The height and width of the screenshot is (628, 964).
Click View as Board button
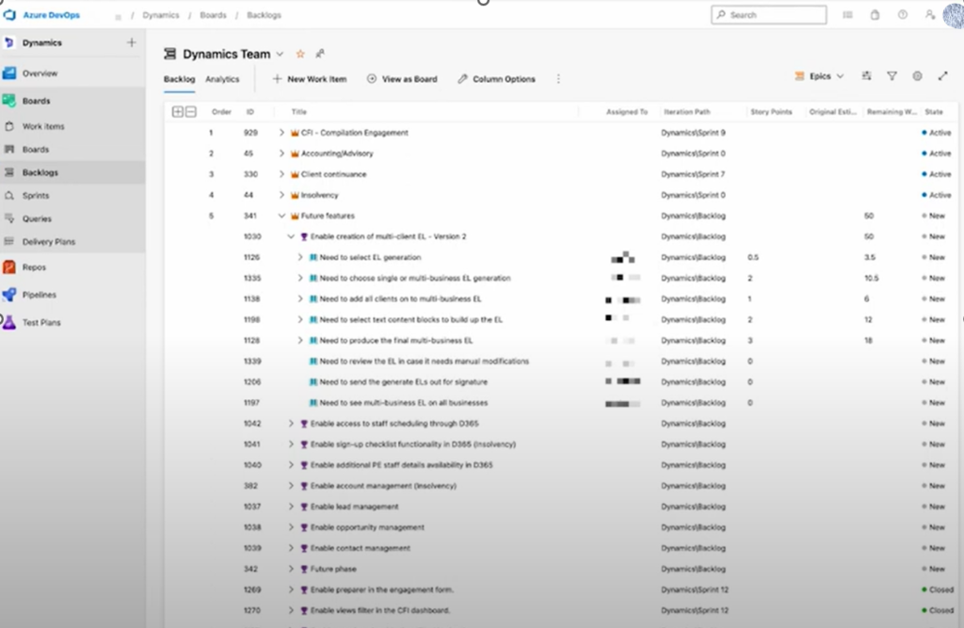point(402,79)
